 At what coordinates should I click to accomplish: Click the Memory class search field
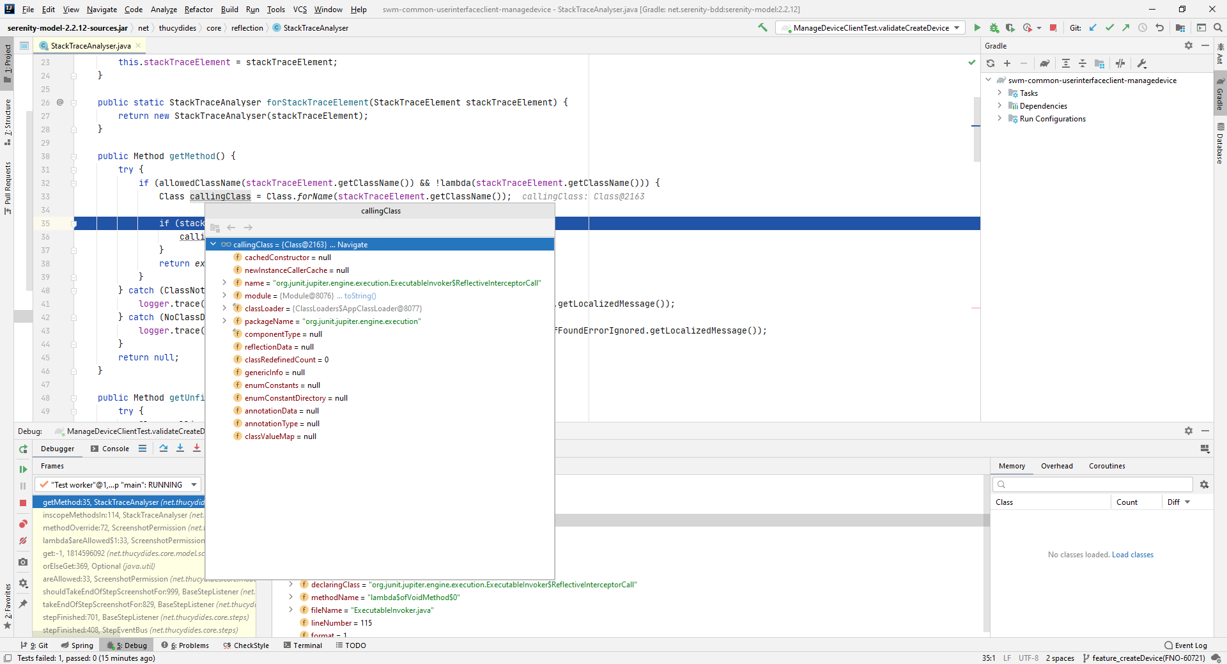tap(1093, 484)
